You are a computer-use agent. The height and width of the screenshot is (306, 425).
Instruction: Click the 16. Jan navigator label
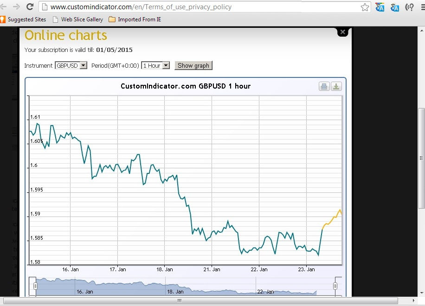pos(85,292)
